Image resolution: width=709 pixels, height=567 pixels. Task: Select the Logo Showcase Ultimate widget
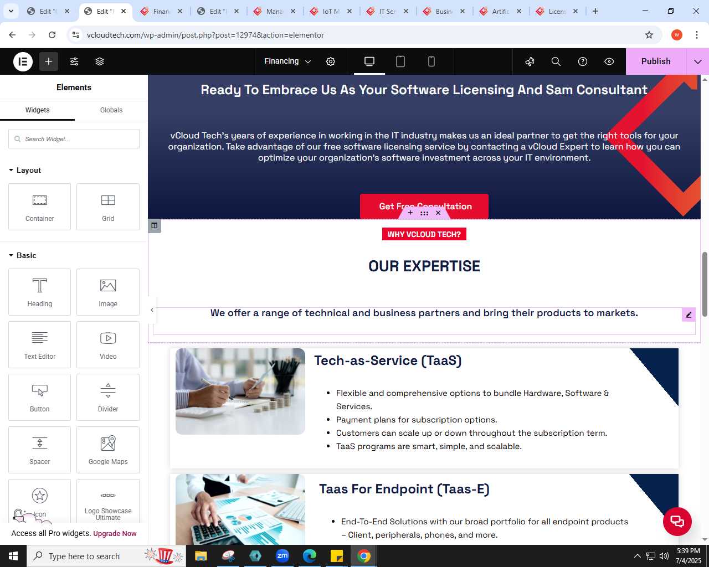tap(108, 501)
